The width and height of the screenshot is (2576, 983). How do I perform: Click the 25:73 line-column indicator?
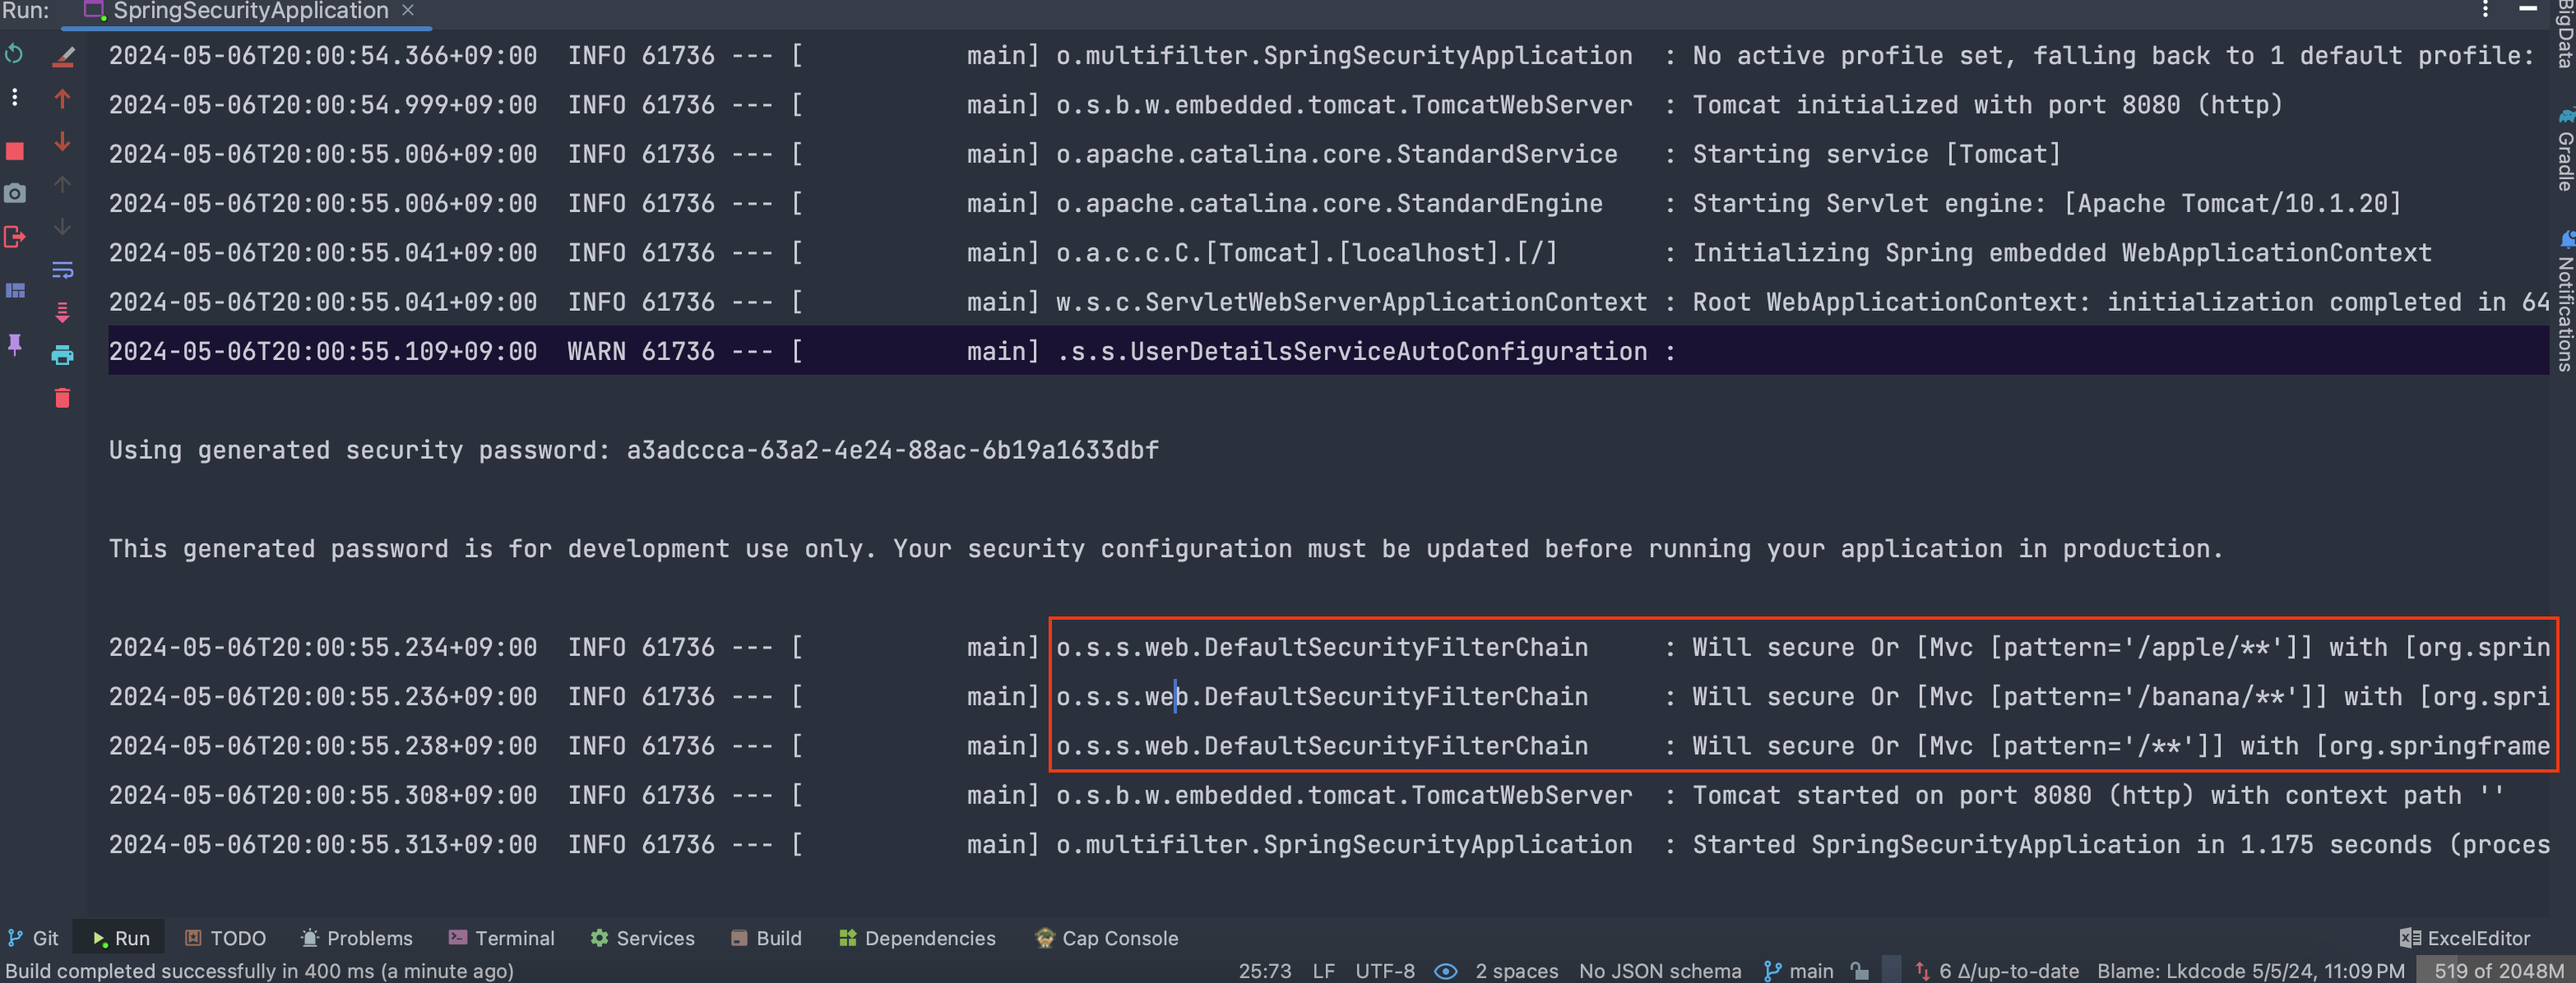(x=1265, y=971)
